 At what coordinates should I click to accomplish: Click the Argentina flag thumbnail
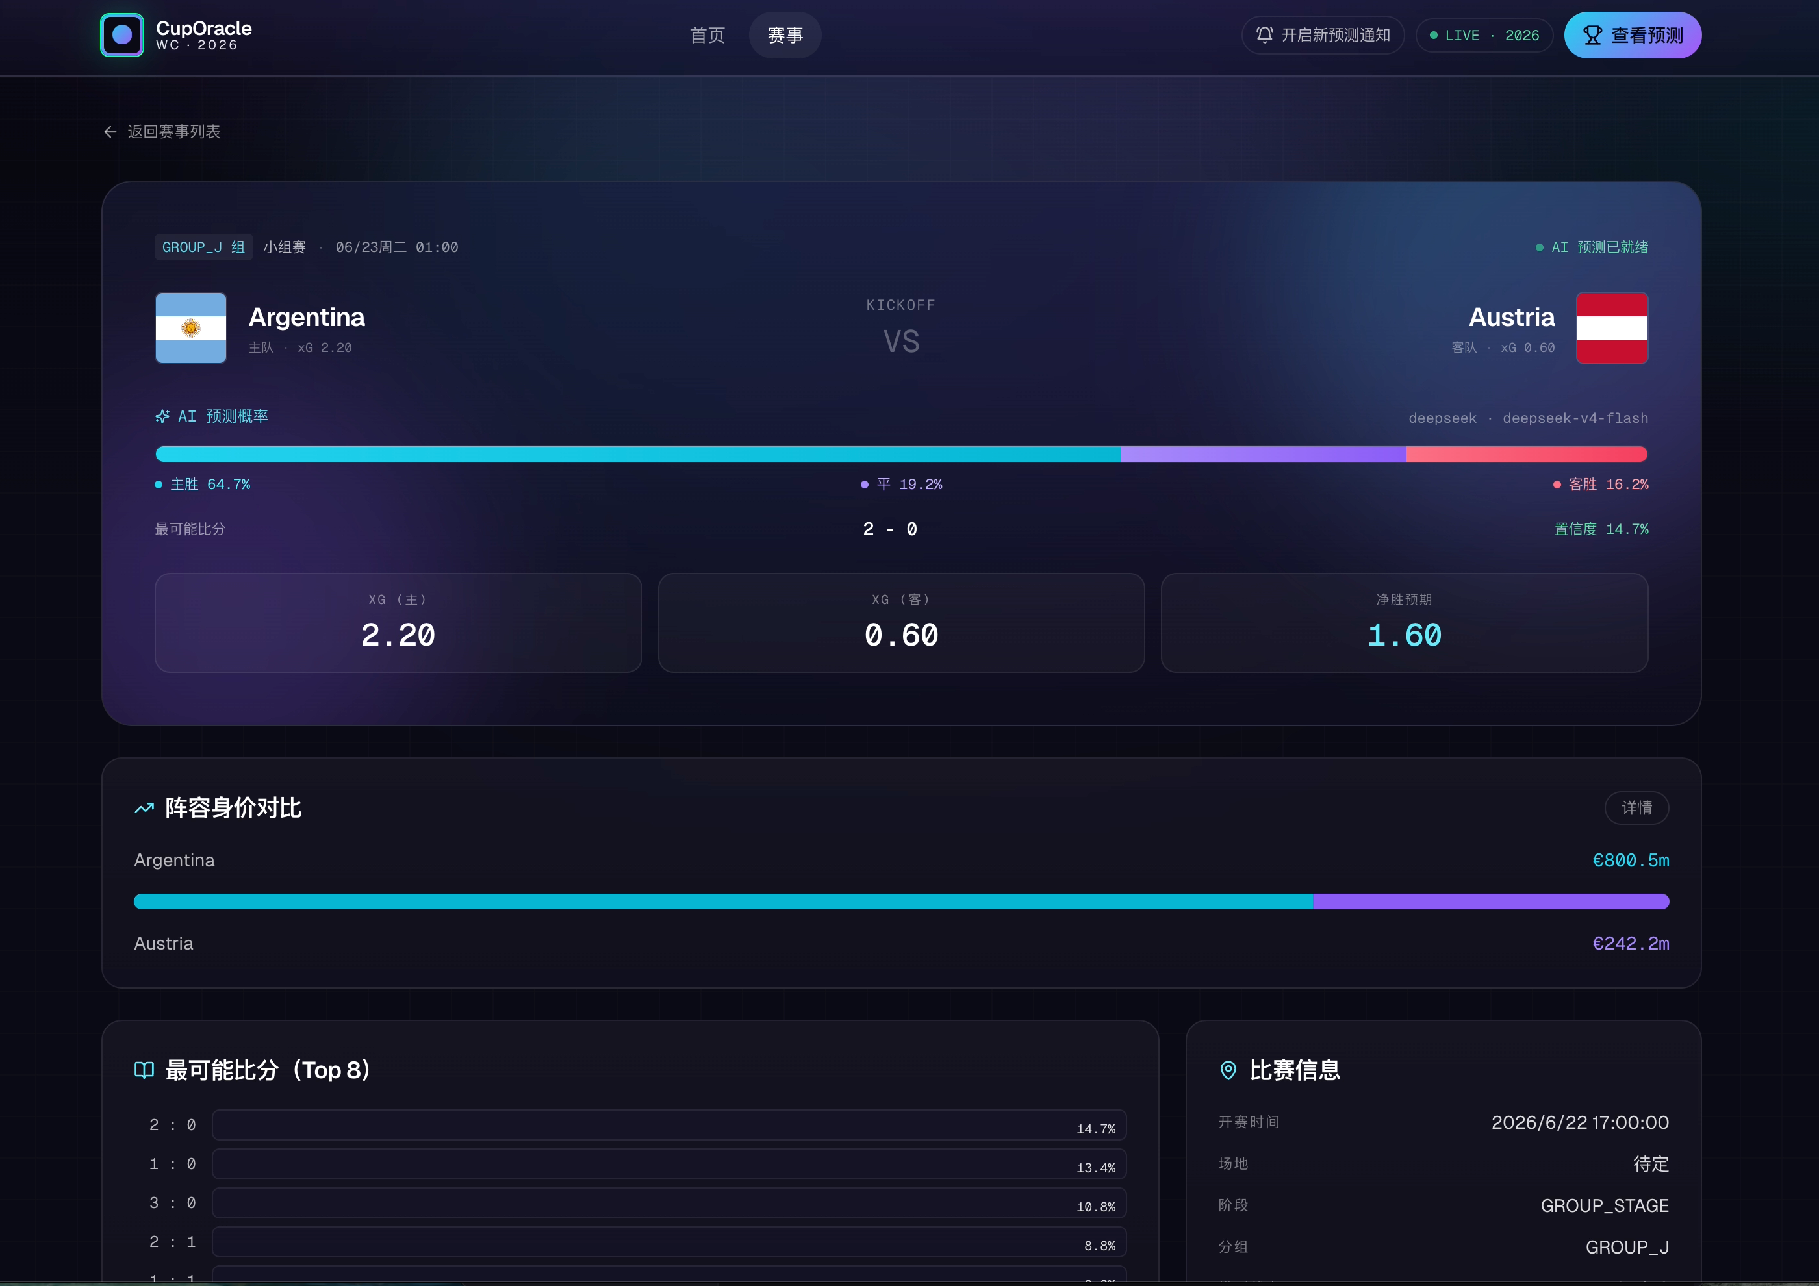191,328
